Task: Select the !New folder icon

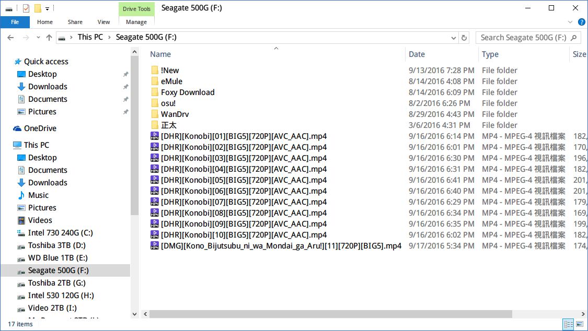Action: pos(155,70)
